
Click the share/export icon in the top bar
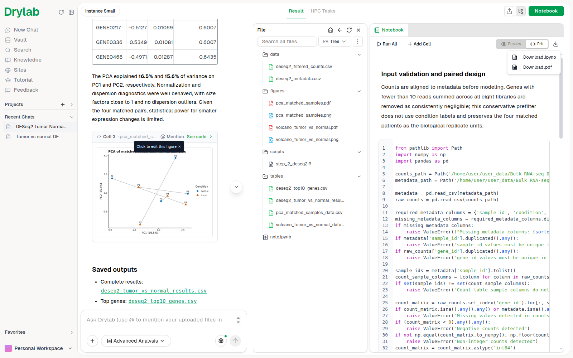(509, 11)
